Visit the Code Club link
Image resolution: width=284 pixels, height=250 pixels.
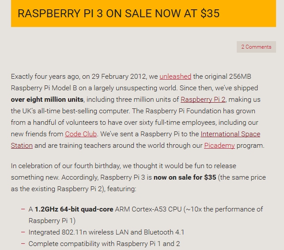click(x=81, y=134)
